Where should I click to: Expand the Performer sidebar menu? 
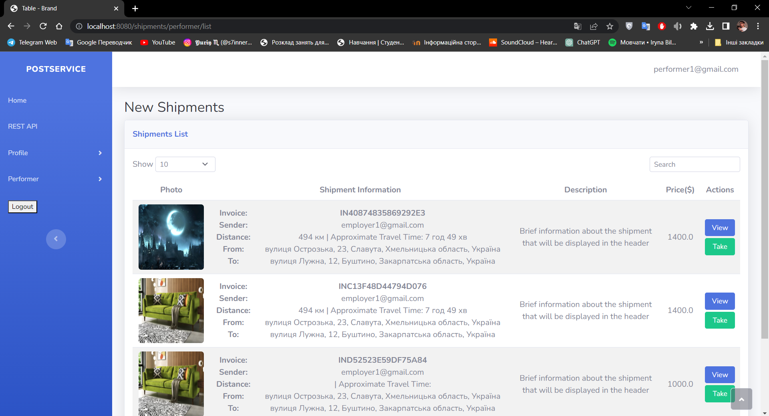55,179
